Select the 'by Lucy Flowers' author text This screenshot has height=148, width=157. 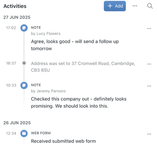pos(46,33)
